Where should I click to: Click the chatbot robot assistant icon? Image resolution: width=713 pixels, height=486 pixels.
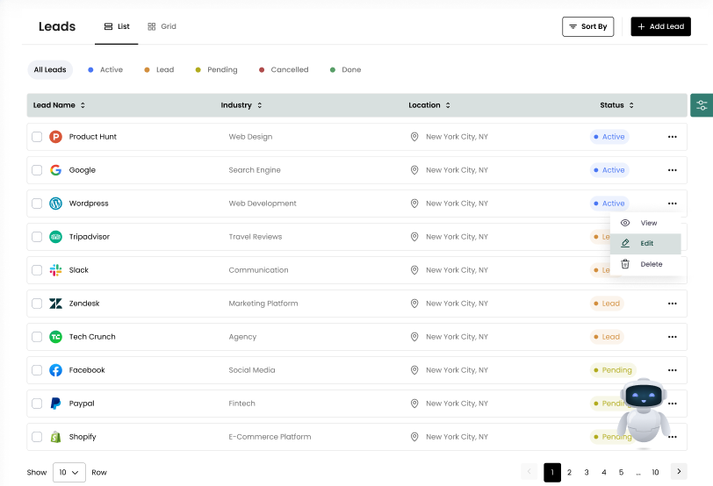pyautogui.click(x=645, y=412)
